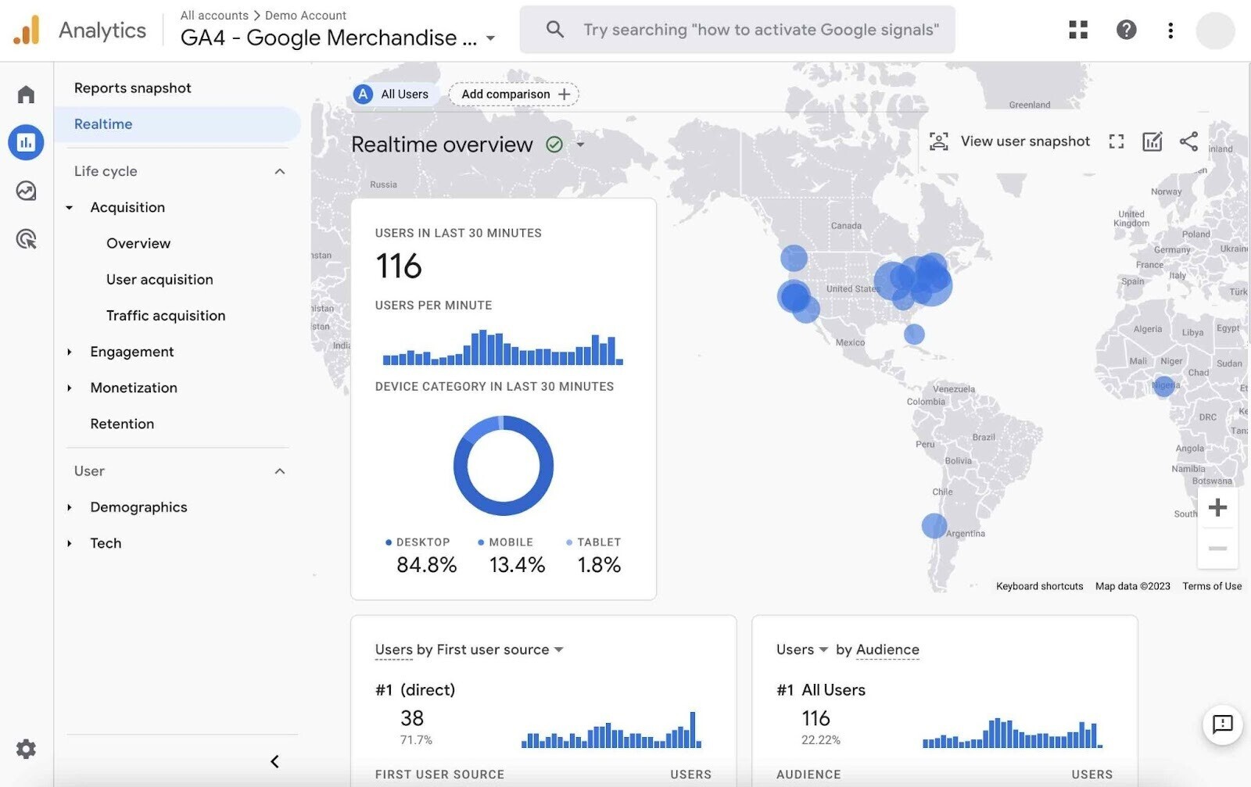Click the Audience dimension link

pyautogui.click(x=887, y=649)
